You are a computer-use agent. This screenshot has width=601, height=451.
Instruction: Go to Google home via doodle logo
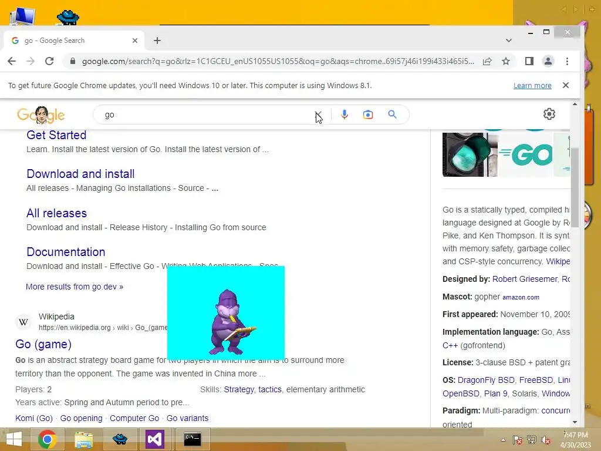coord(41,115)
